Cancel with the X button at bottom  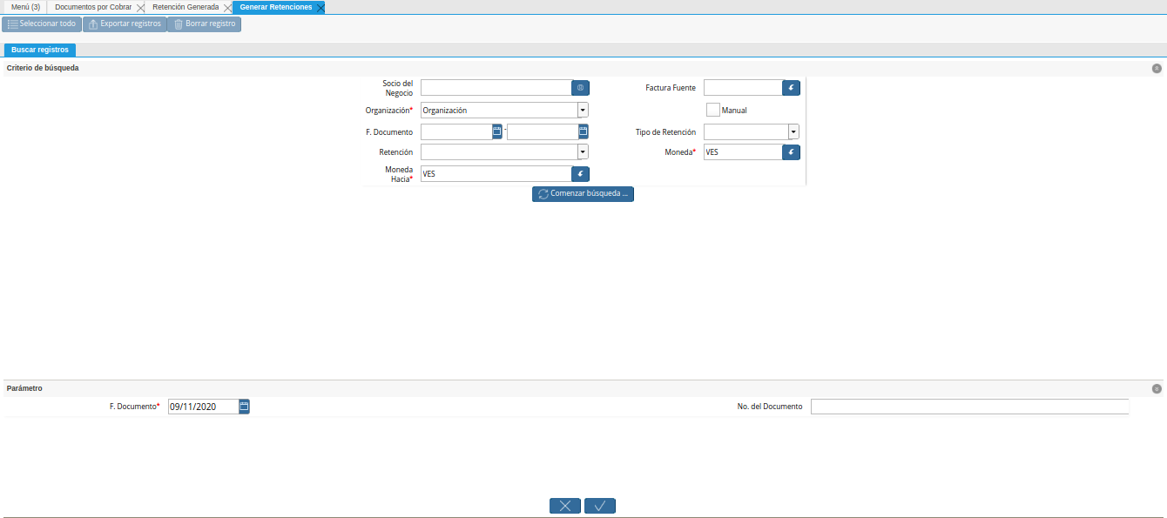pyautogui.click(x=565, y=506)
